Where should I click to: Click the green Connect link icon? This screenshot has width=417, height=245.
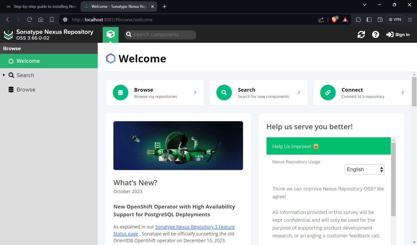click(328, 93)
